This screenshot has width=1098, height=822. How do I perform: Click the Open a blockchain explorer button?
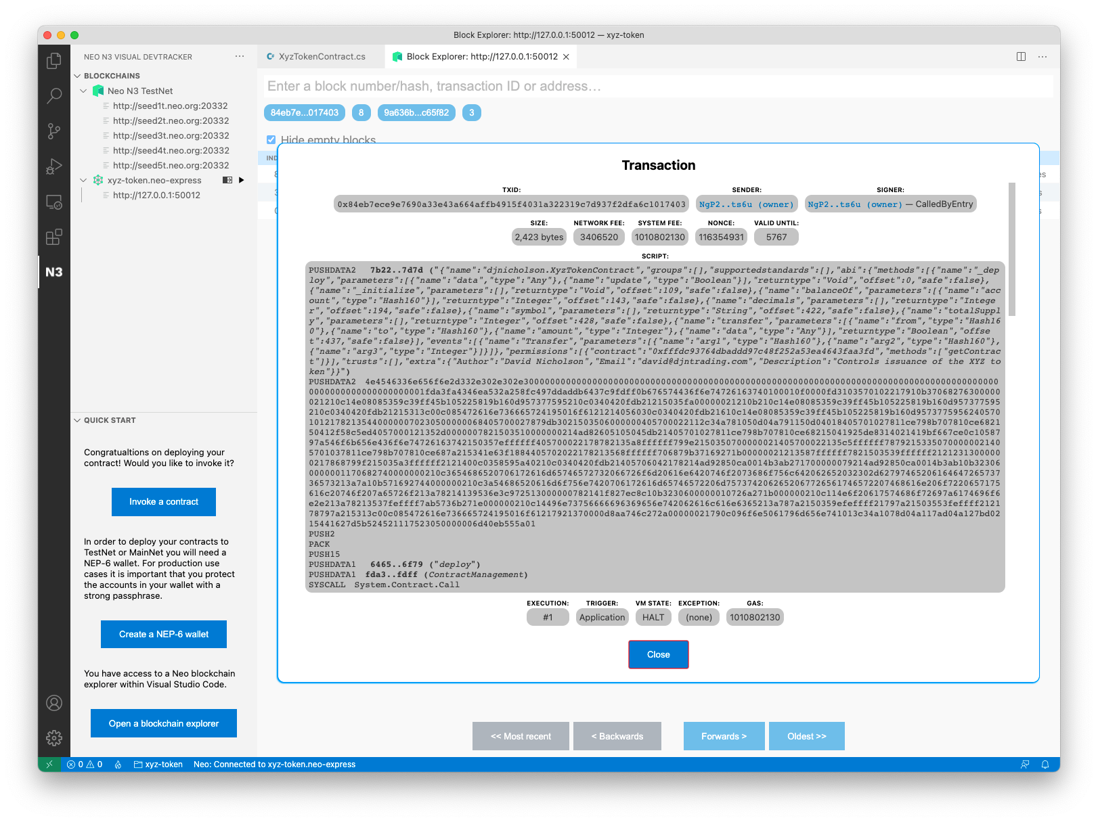(164, 724)
